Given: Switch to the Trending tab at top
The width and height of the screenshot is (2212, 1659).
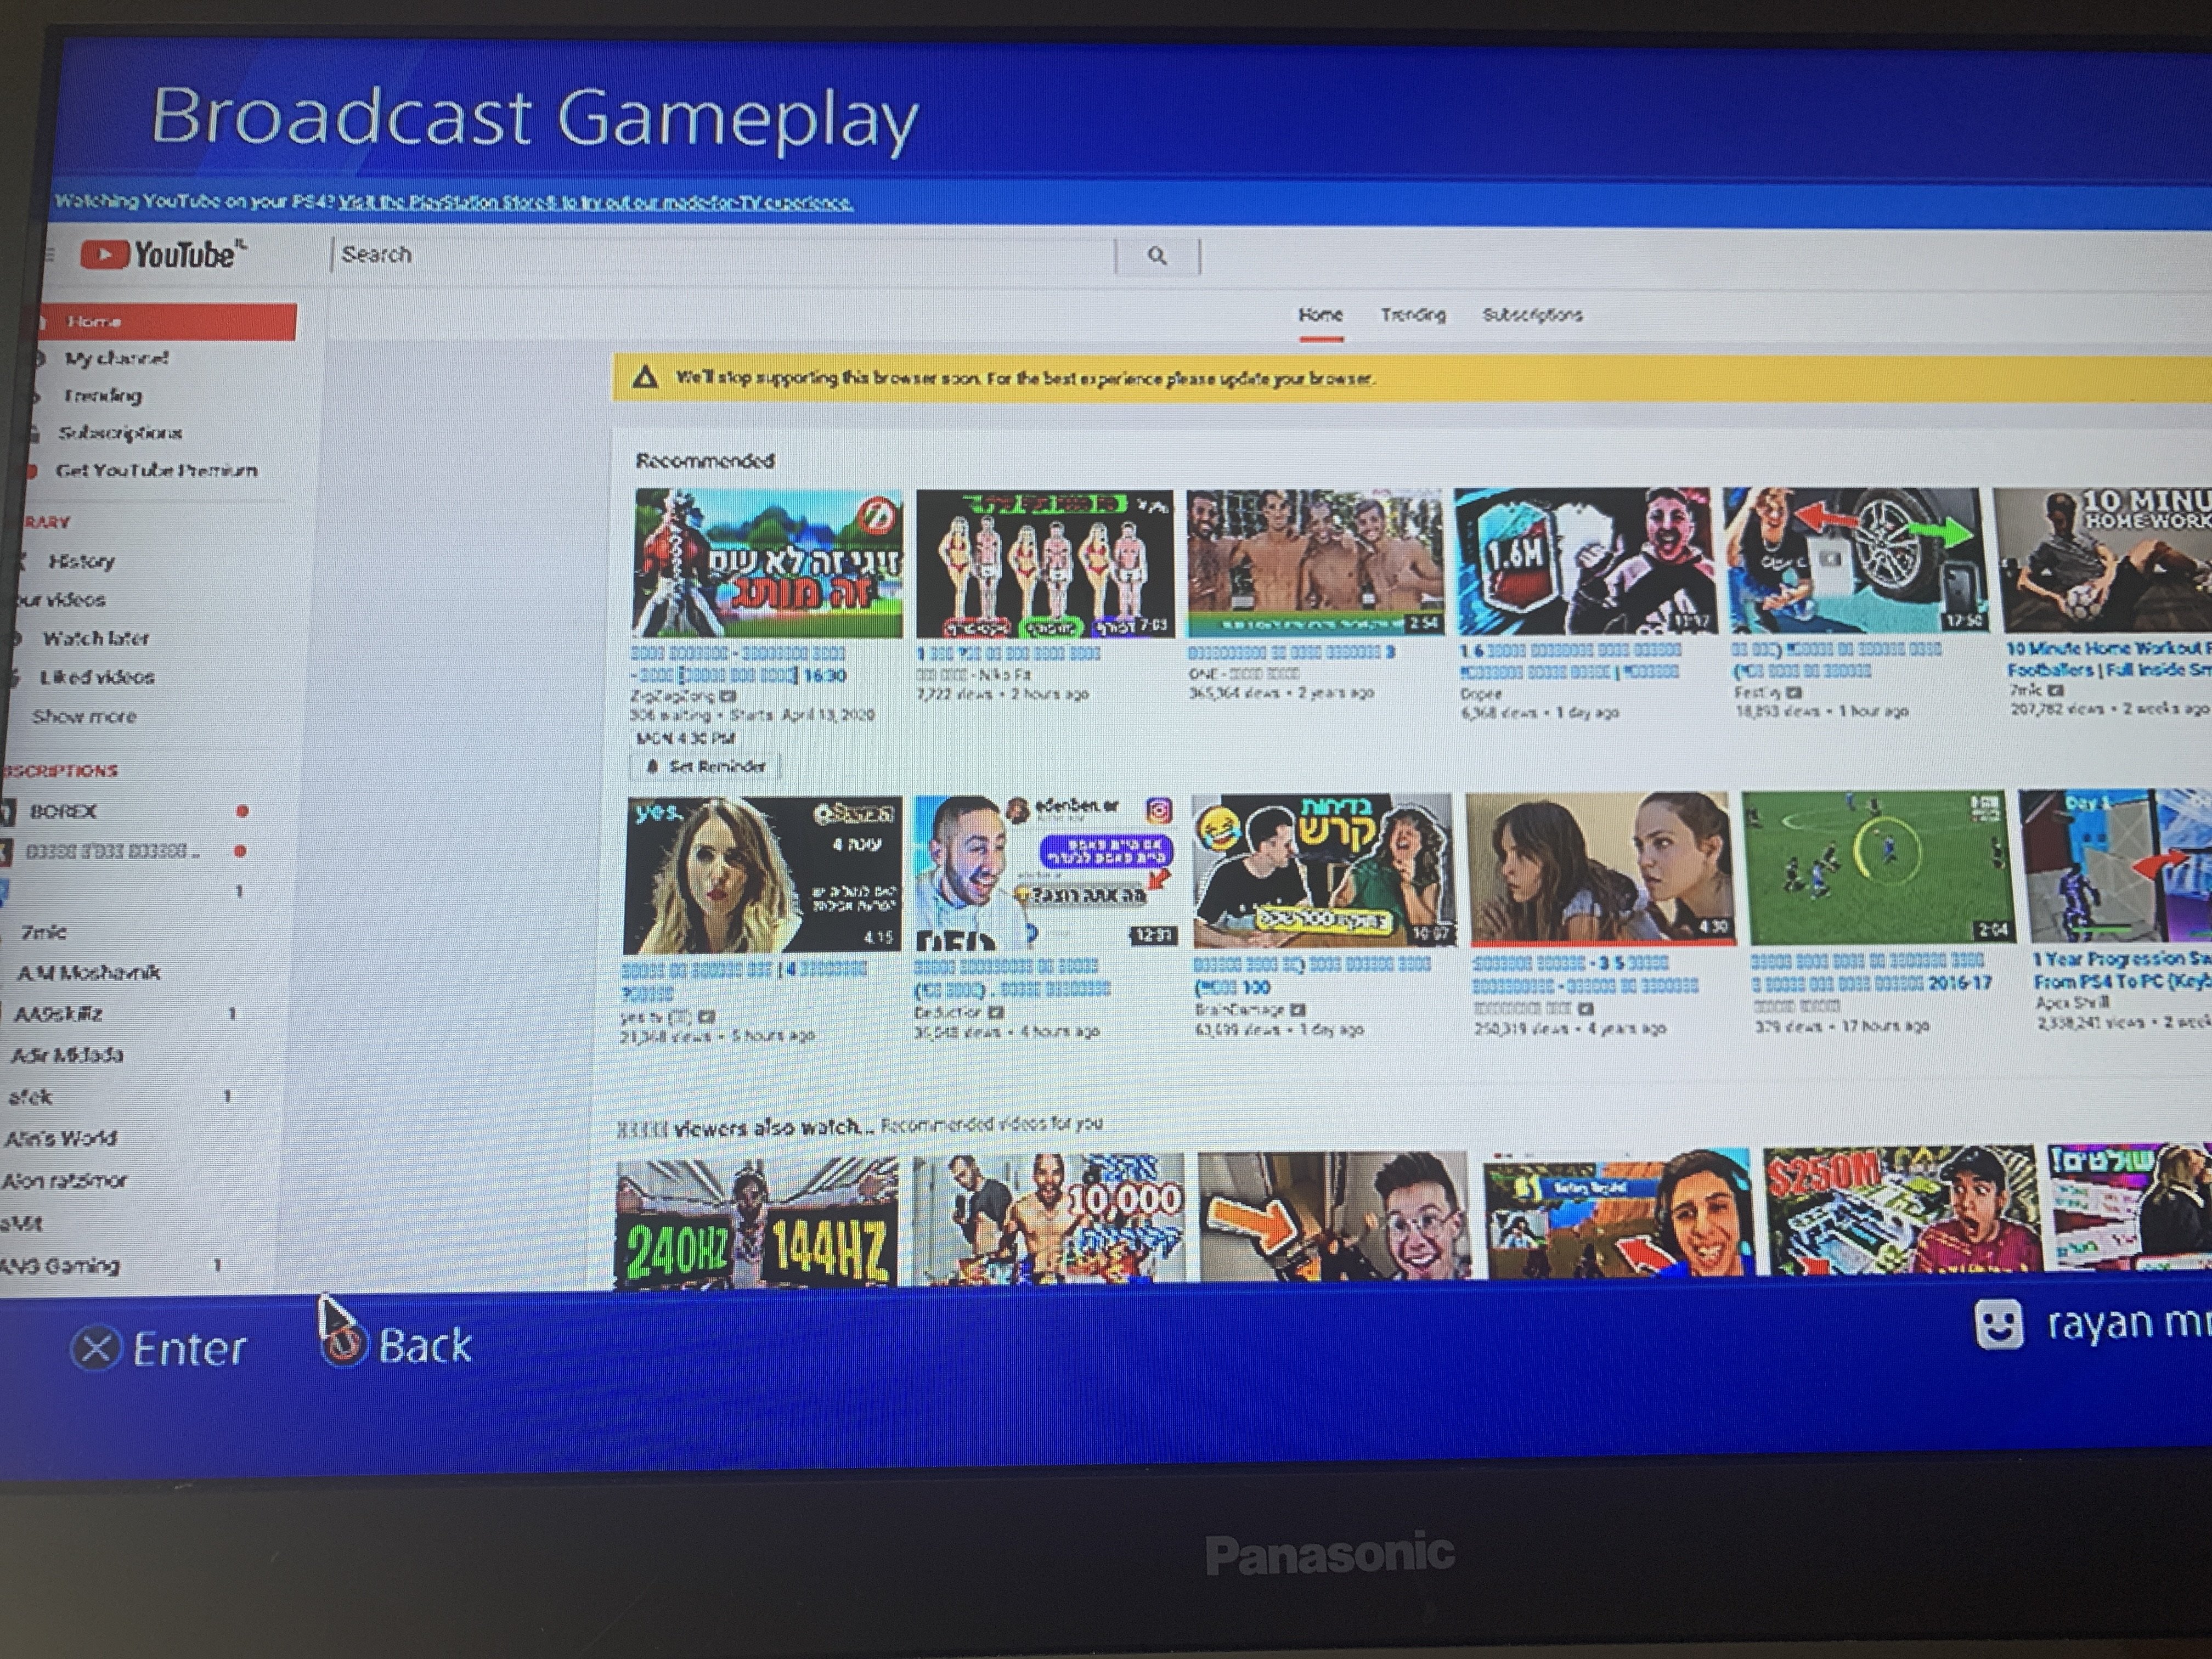Looking at the screenshot, I should pyautogui.click(x=1413, y=315).
